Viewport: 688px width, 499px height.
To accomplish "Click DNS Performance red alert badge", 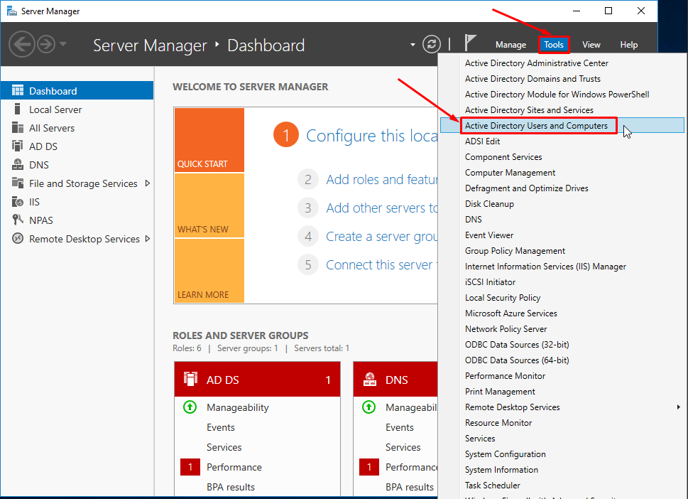I will (x=369, y=467).
